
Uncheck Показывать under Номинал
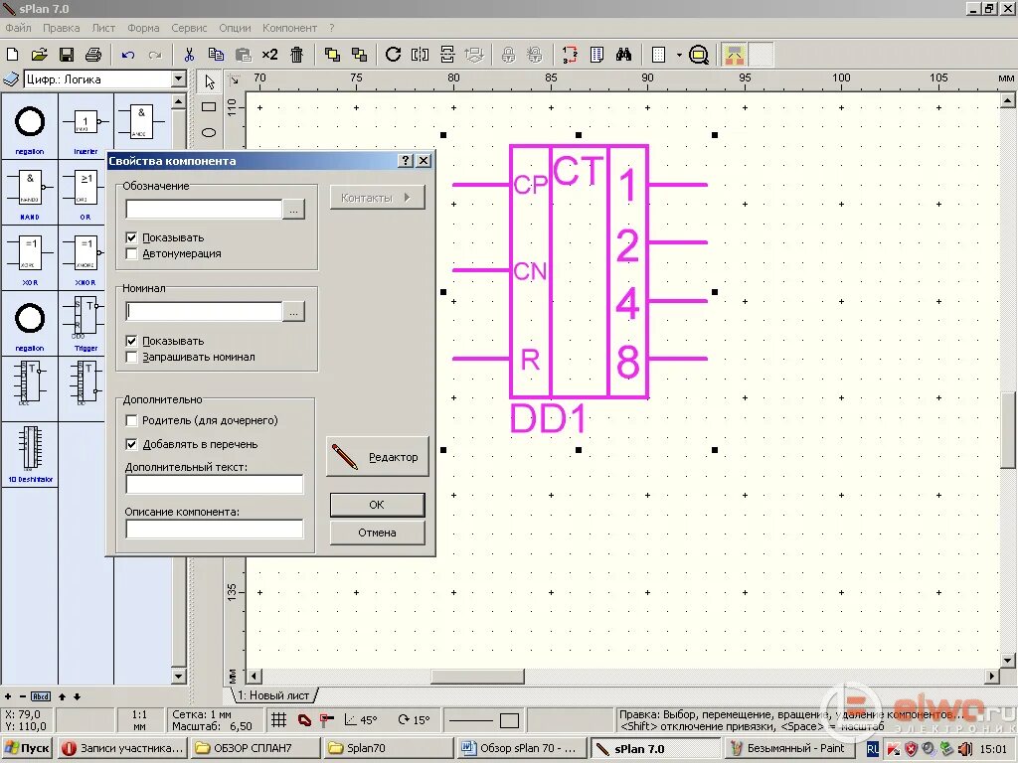coord(132,341)
